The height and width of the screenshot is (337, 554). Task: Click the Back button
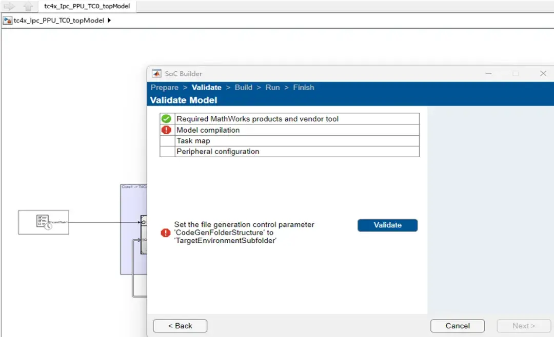[x=180, y=326]
